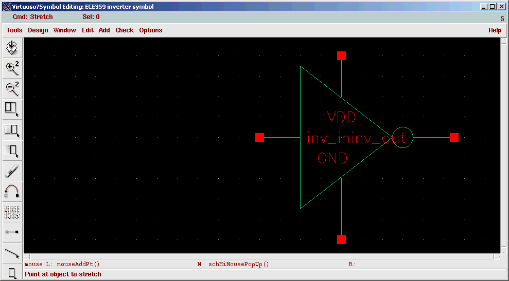Open the Edit menu
509x281 pixels.
(87, 30)
